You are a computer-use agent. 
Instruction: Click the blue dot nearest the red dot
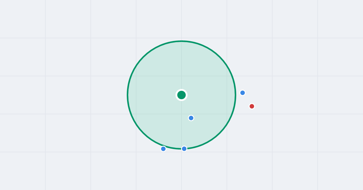tap(243, 93)
